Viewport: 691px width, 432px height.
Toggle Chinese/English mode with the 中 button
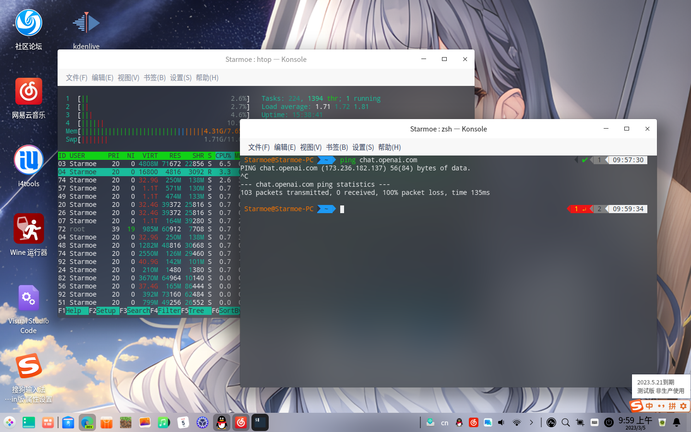pos(649,406)
